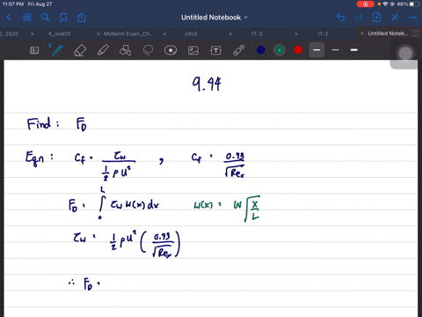Toggle the read-only mode icon
This screenshot has height=317, width=422.
(x=34, y=50)
